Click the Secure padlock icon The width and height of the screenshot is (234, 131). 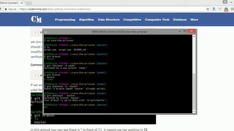[x=6, y=9]
